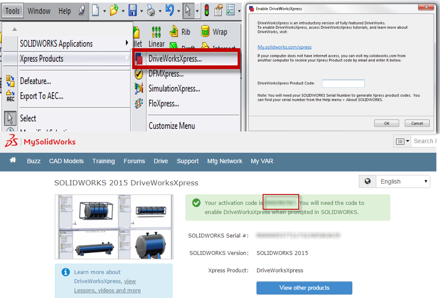Open the Select tool dropdown arrow
This screenshot has width=440, height=298.
(x=197, y=11)
